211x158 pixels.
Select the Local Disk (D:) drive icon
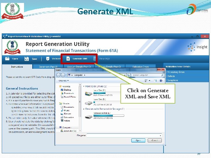(89, 103)
